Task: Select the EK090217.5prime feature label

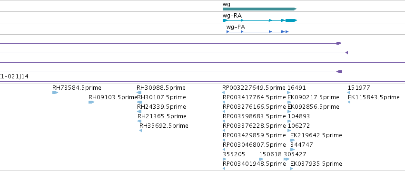Action: [313, 97]
